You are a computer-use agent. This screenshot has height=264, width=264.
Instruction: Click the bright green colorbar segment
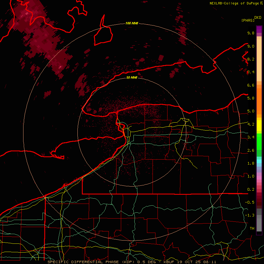coord(259,141)
